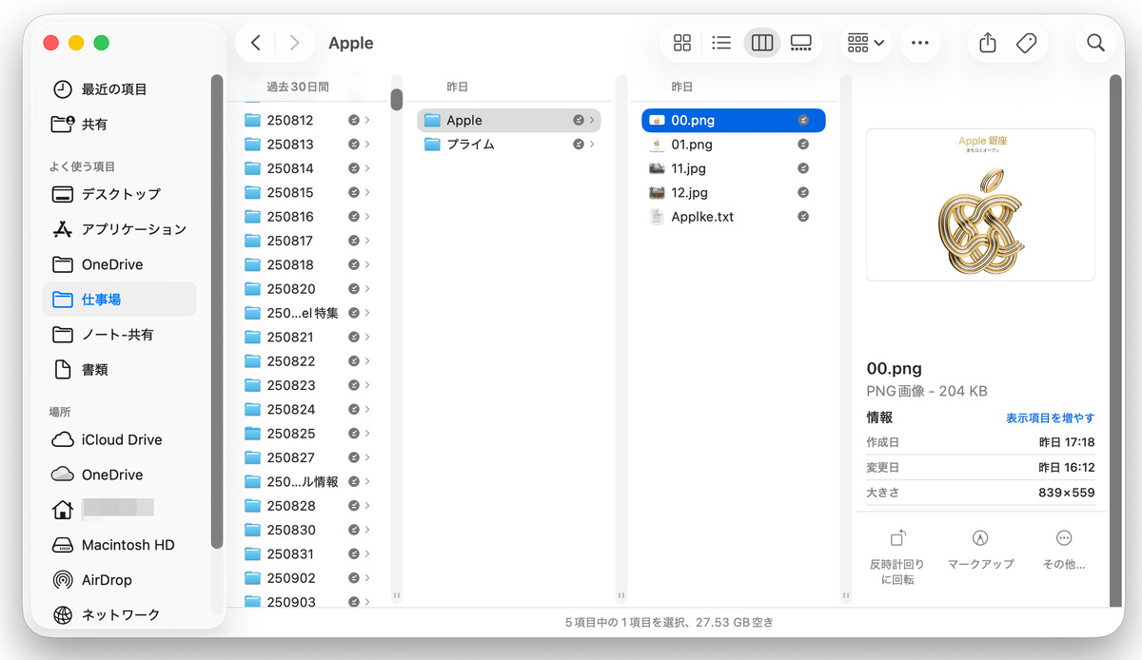Expand folder 250902 with its chevron
This screenshot has width=1142, height=660.
[367, 578]
